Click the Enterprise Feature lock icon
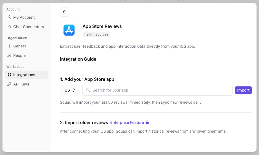The height and width of the screenshot is (155, 259). [x=147, y=122]
